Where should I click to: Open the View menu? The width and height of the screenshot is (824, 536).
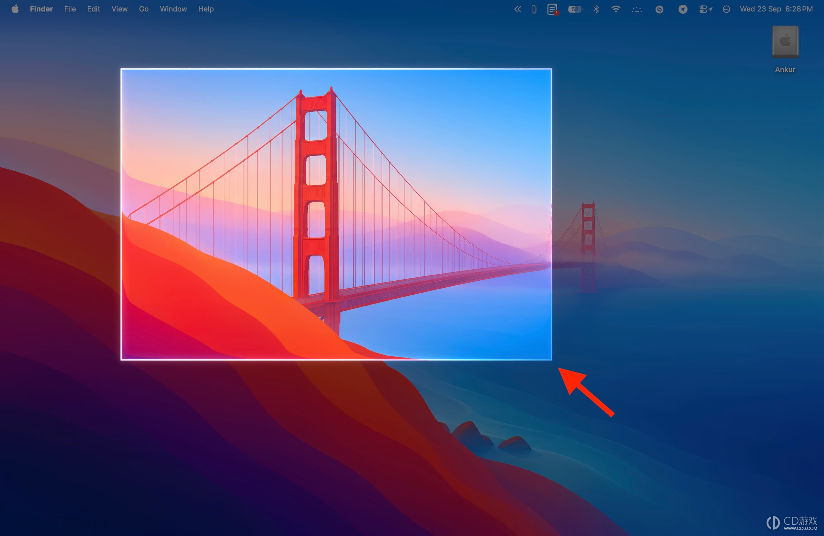(119, 9)
